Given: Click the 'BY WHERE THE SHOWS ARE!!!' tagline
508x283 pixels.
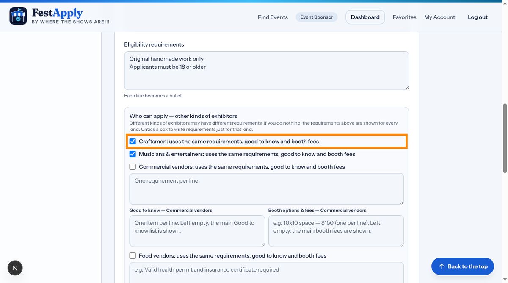Looking at the screenshot, I should 71,22.
